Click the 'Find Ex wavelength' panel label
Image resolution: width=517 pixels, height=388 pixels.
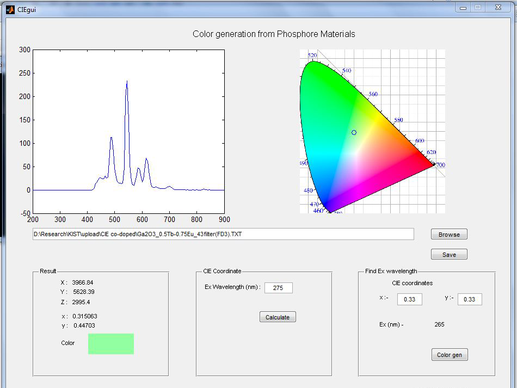tap(391, 271)
